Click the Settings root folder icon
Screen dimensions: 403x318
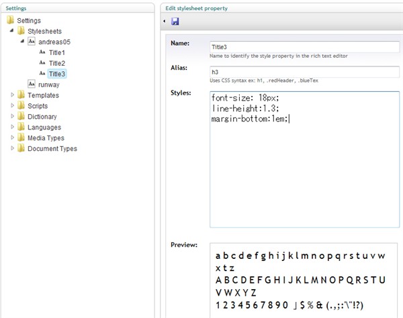pyautogui.click(x=10, y=20)
